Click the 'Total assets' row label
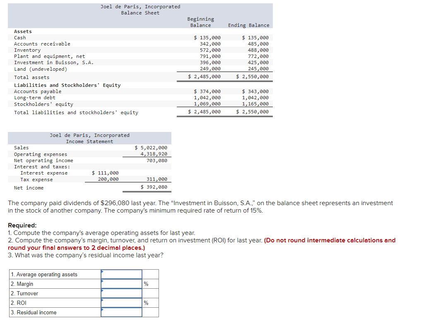The height and width of the screenshot is (328, 426). (32, 78)
